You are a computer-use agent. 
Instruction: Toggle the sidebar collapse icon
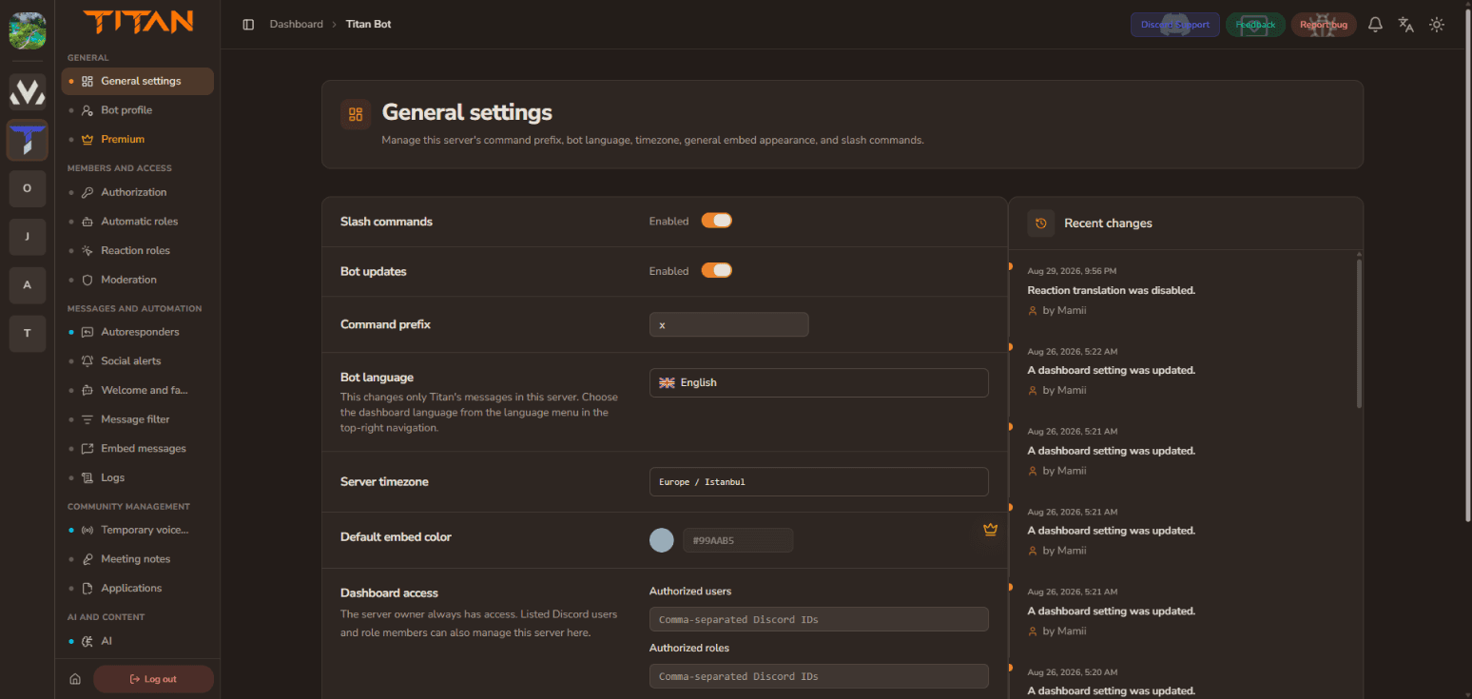click(x=248, y=24)
